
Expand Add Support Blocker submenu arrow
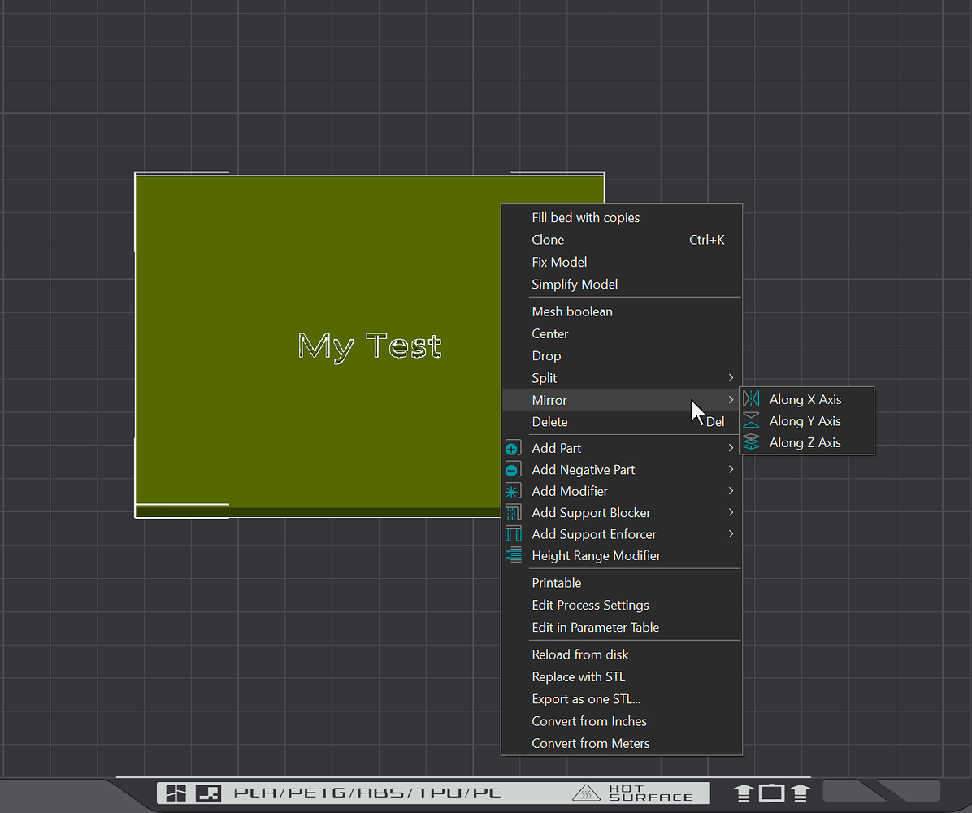731,512
